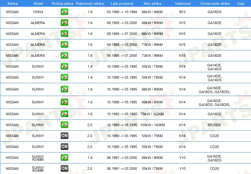Click diesel ON icon in Sunny Kombi row
The height and width of the screenshot is (174, 251).
(64, 169)
